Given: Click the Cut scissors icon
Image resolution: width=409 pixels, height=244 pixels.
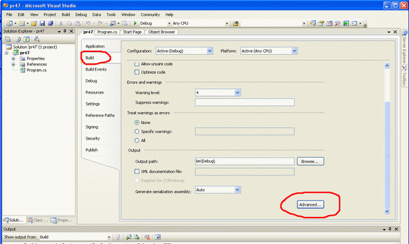Looking at the screenshot, I should 61,24.
